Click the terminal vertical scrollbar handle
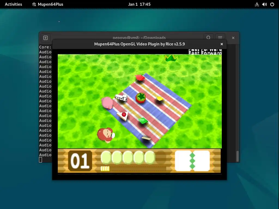This screenshot has height=209, width=279. coord(237,156)
